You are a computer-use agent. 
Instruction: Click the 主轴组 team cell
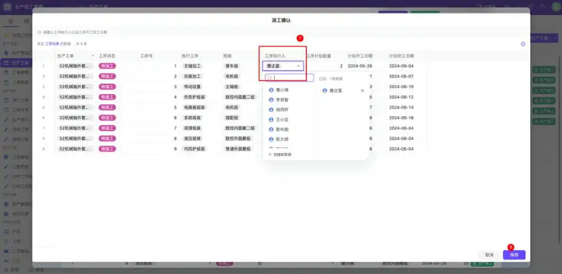pyautogui.click(x=232, y=87)
